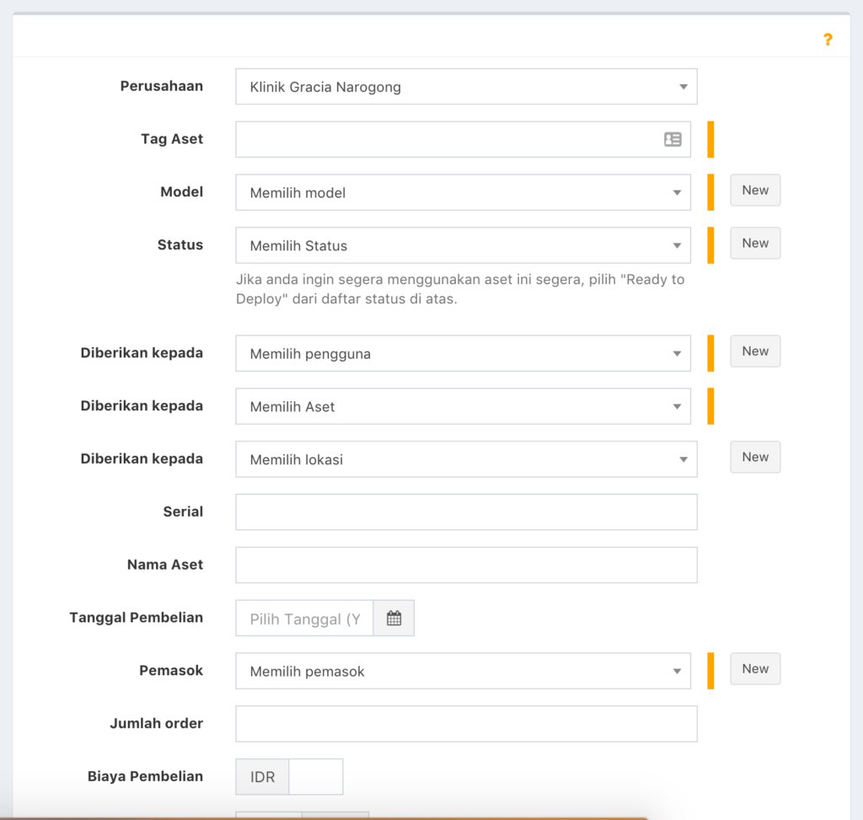863x820 pixels.
Task: Expand the Memilih model dropdown
Action: tap(463, 193)
